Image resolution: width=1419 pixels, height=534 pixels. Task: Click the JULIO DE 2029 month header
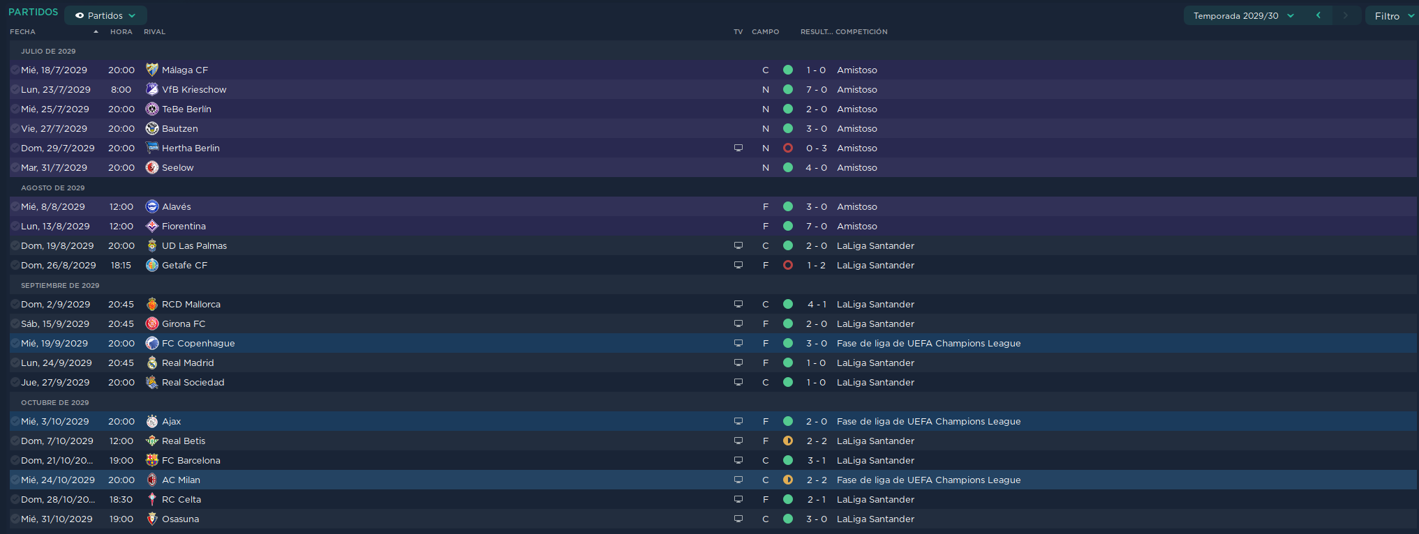tap(48, 51)
